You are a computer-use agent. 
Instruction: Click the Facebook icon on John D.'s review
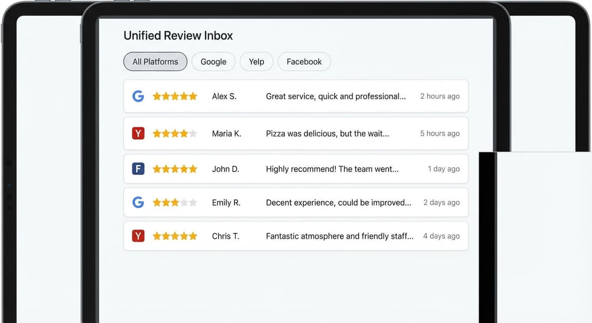point(138,169)
